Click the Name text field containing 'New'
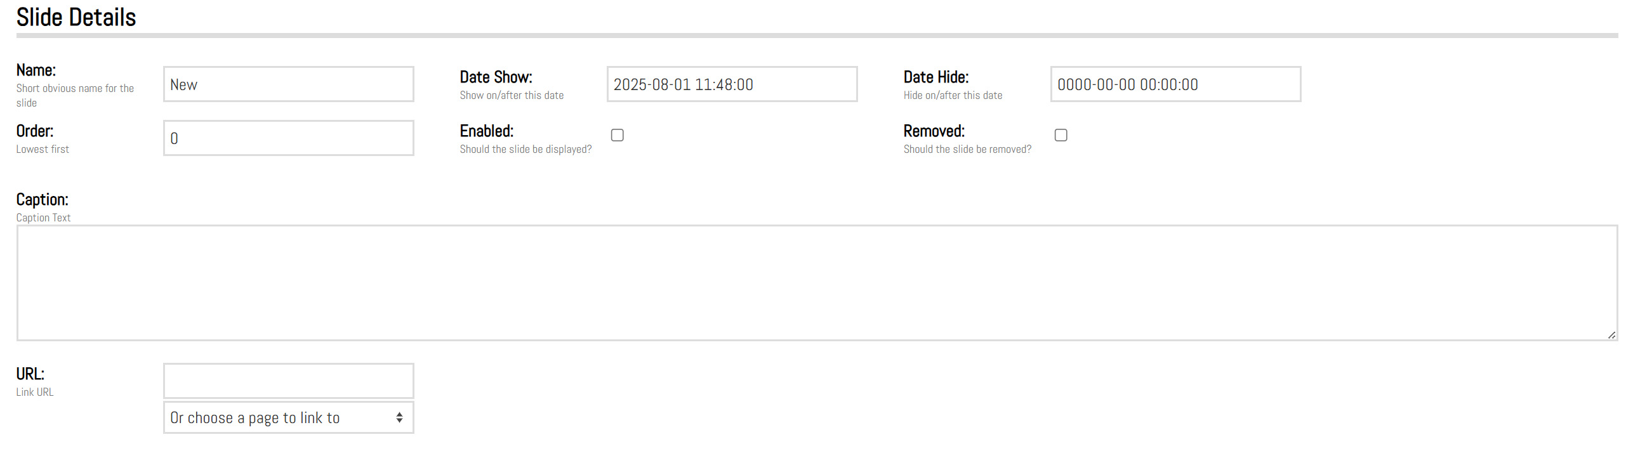The image size is (1626, 451). [x=288, y=84]
